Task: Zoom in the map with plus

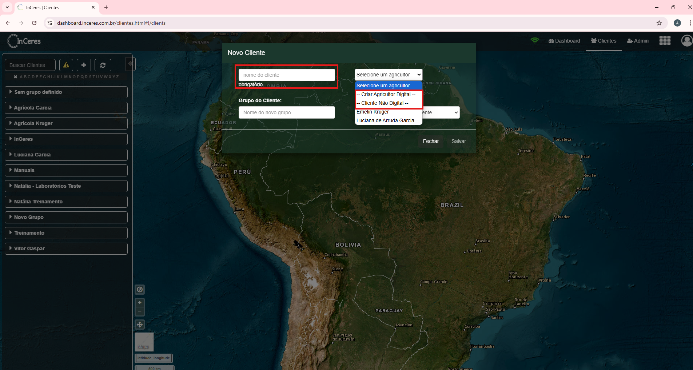Action: point(140,303)
